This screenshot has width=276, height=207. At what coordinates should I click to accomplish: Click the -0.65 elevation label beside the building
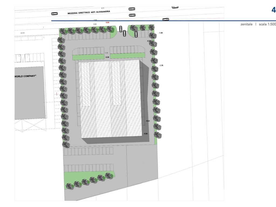click(148, 121)
